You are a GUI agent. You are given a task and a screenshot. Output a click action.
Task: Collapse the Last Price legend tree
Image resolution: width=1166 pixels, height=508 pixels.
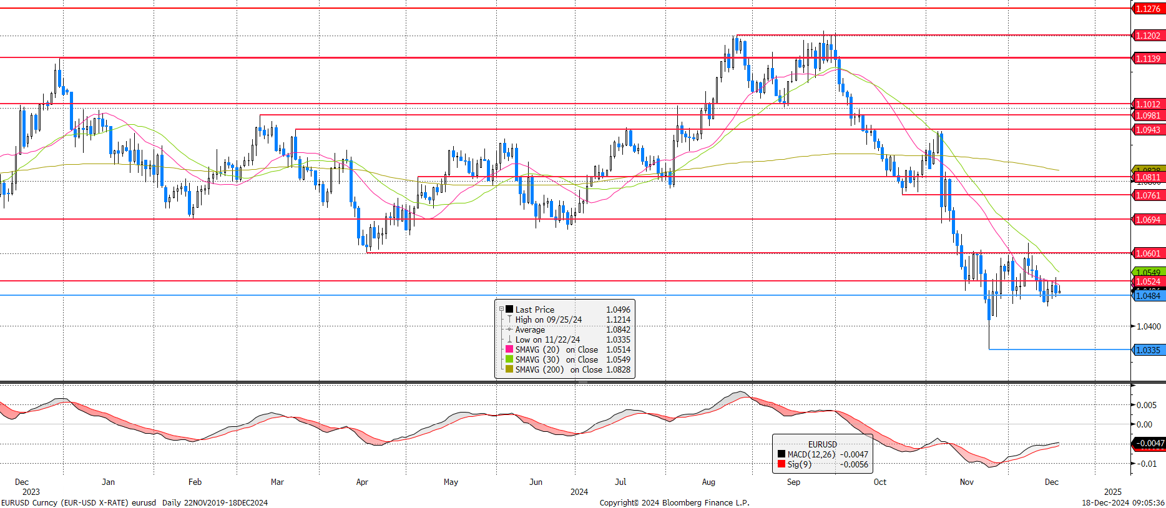(x=501, y=309)
